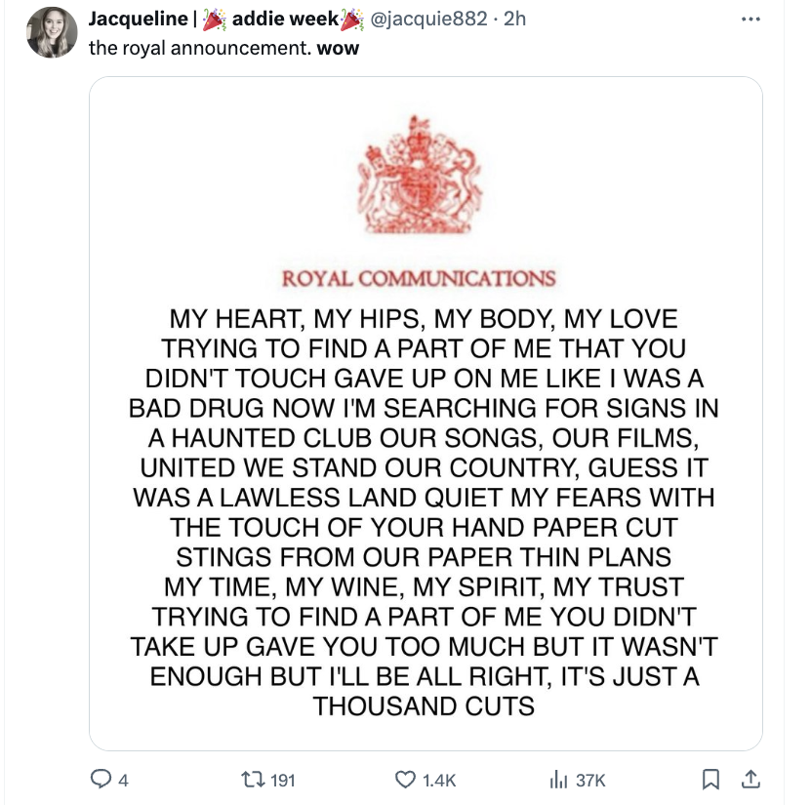The width and height of the screenshot is (811, 805).
Task: Click the reply count number 4
Action: point(122,780)
